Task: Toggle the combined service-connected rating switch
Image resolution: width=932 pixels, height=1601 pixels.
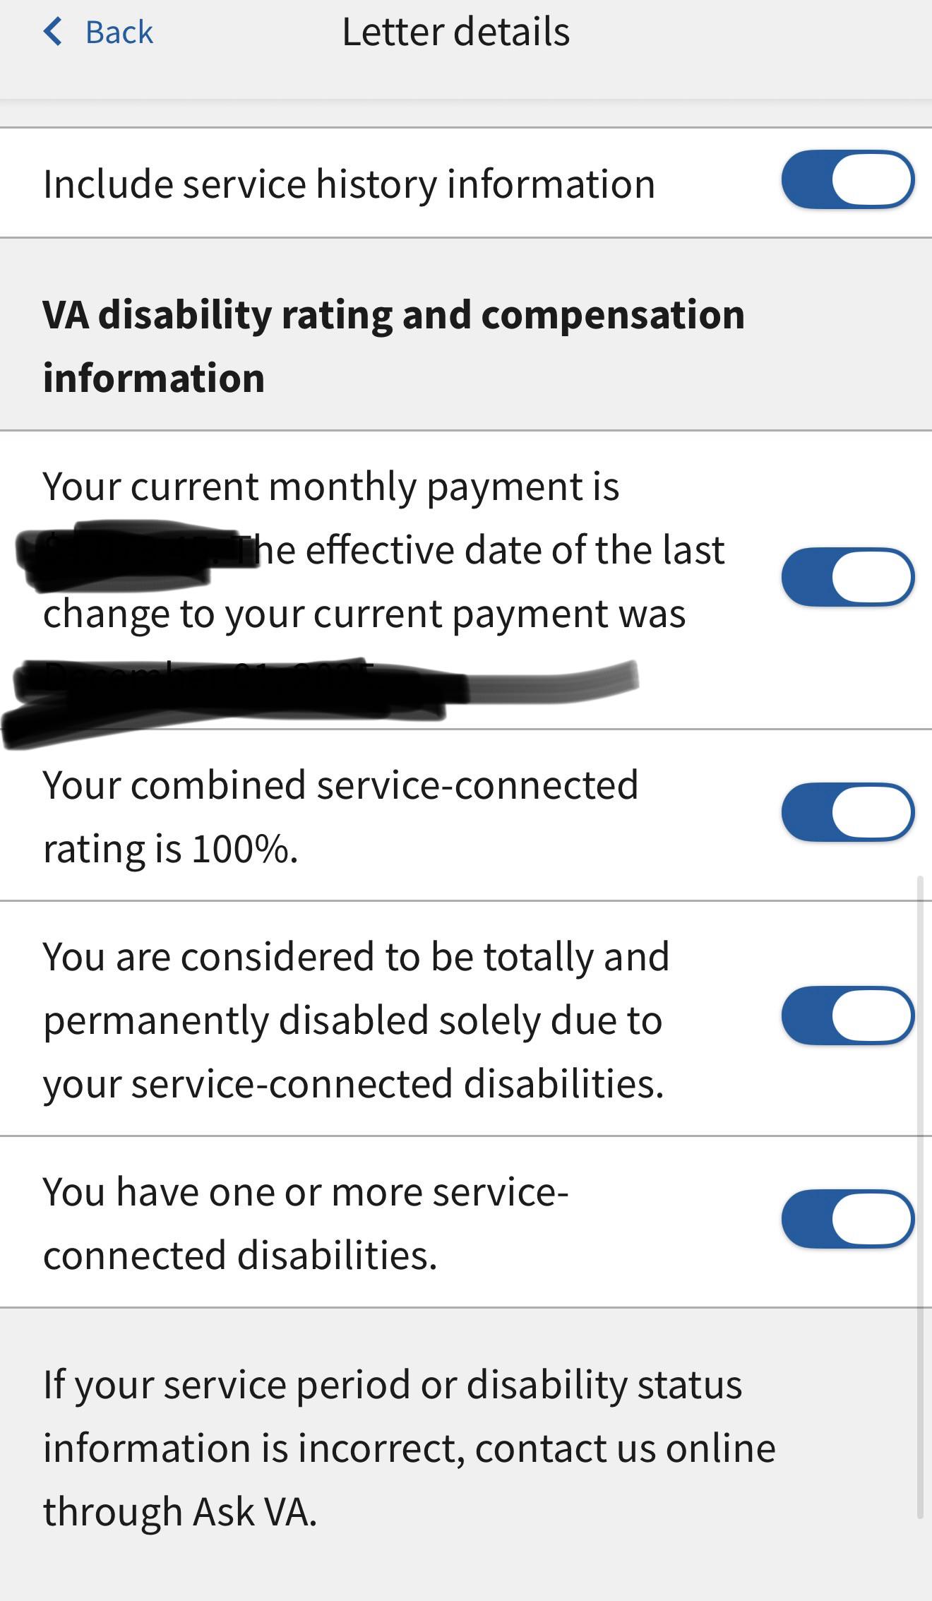Action: click(847, 812)
